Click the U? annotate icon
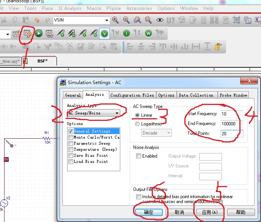The height and width of the screenshot is (222, 261). click(x=171, y=20)
